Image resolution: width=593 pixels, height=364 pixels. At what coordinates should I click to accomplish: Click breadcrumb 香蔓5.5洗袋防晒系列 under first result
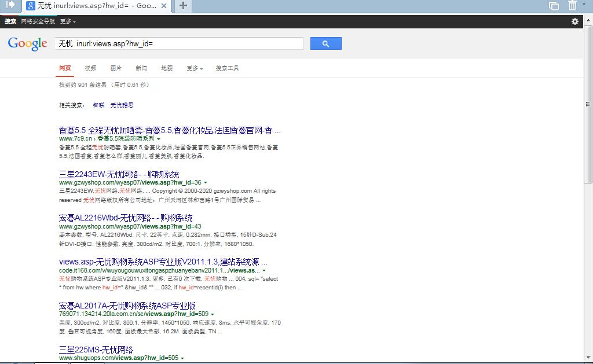pyautogui.click(x=126, y=139)
